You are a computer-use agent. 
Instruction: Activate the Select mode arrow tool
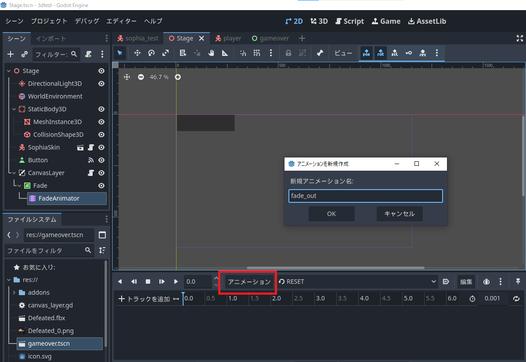(120, 53)
